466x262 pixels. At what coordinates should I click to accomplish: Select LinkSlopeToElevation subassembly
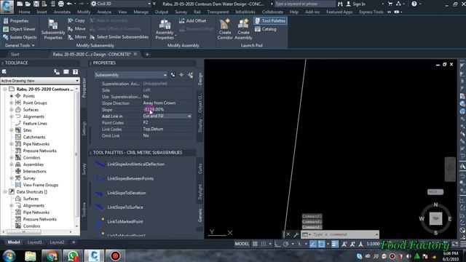(x=121, y=193)
